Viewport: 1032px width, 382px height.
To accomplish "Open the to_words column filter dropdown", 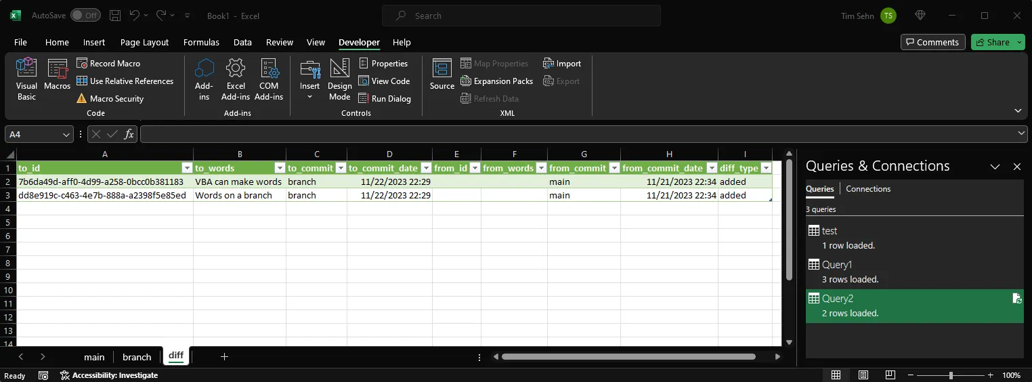I will [x=279, y=168].
